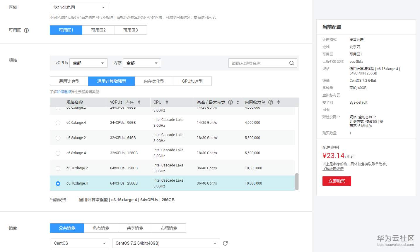Image resolution: width=420 pixels, height=252 pixels.
Task: Select 可用区3 zone
Action: [x=131, y=30]
